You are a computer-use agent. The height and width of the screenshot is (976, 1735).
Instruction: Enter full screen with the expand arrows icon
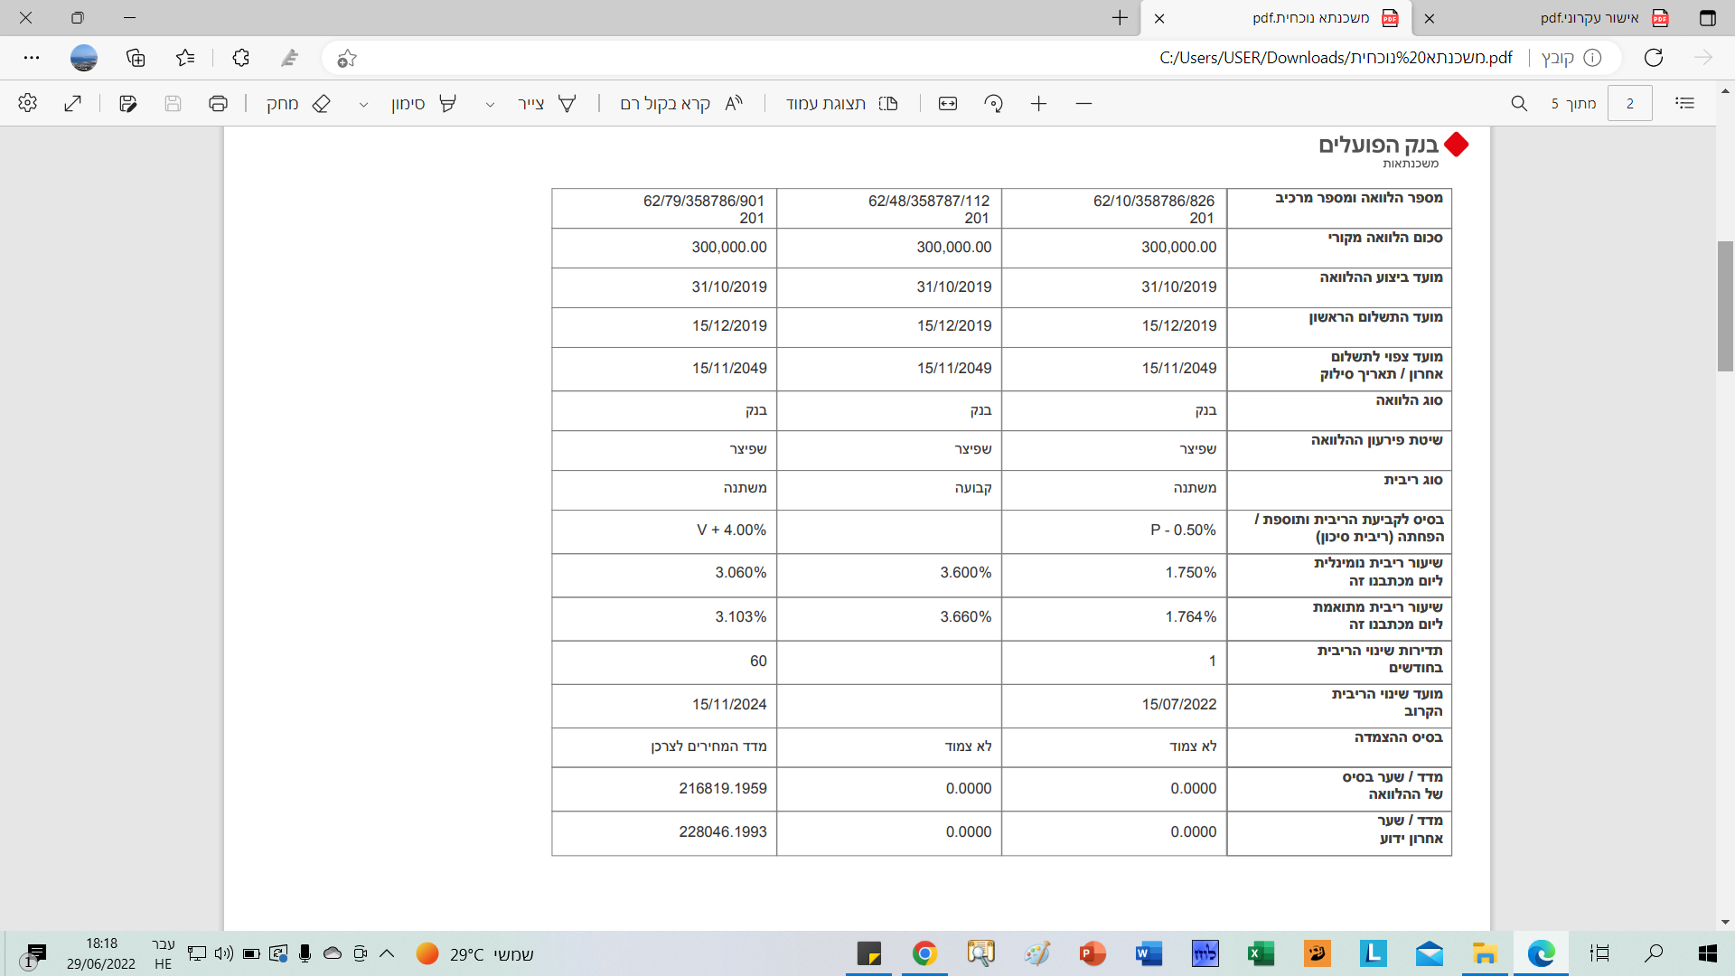[73, 104]
